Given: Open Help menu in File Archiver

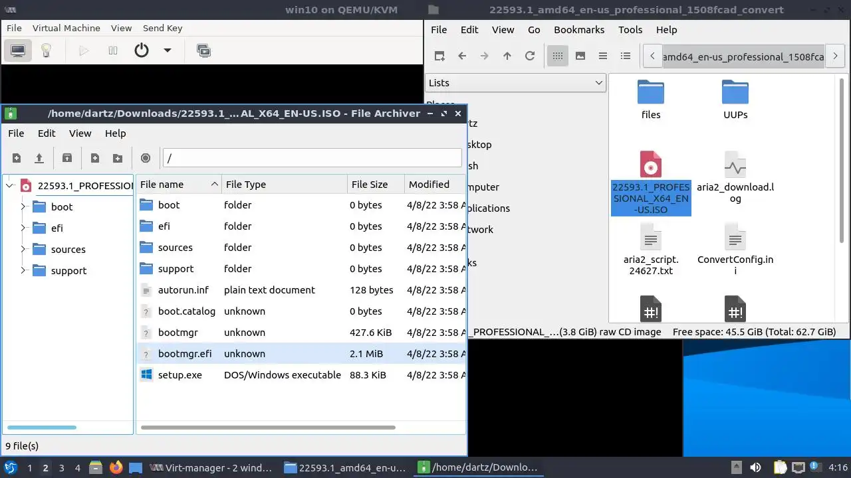Looking at the screenshot, I should [x=115, y=133].
